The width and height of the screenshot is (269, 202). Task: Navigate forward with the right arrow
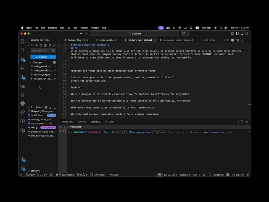pyautogui.click(x=86, y=34)
